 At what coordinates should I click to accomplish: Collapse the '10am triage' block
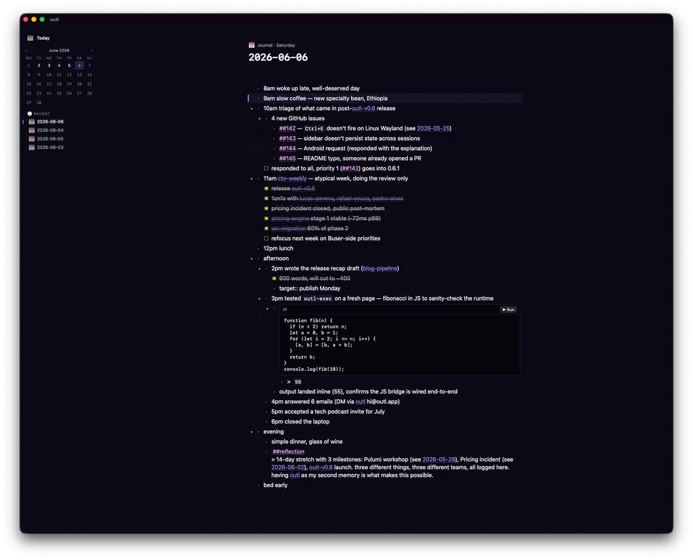[x=252, y=108]
